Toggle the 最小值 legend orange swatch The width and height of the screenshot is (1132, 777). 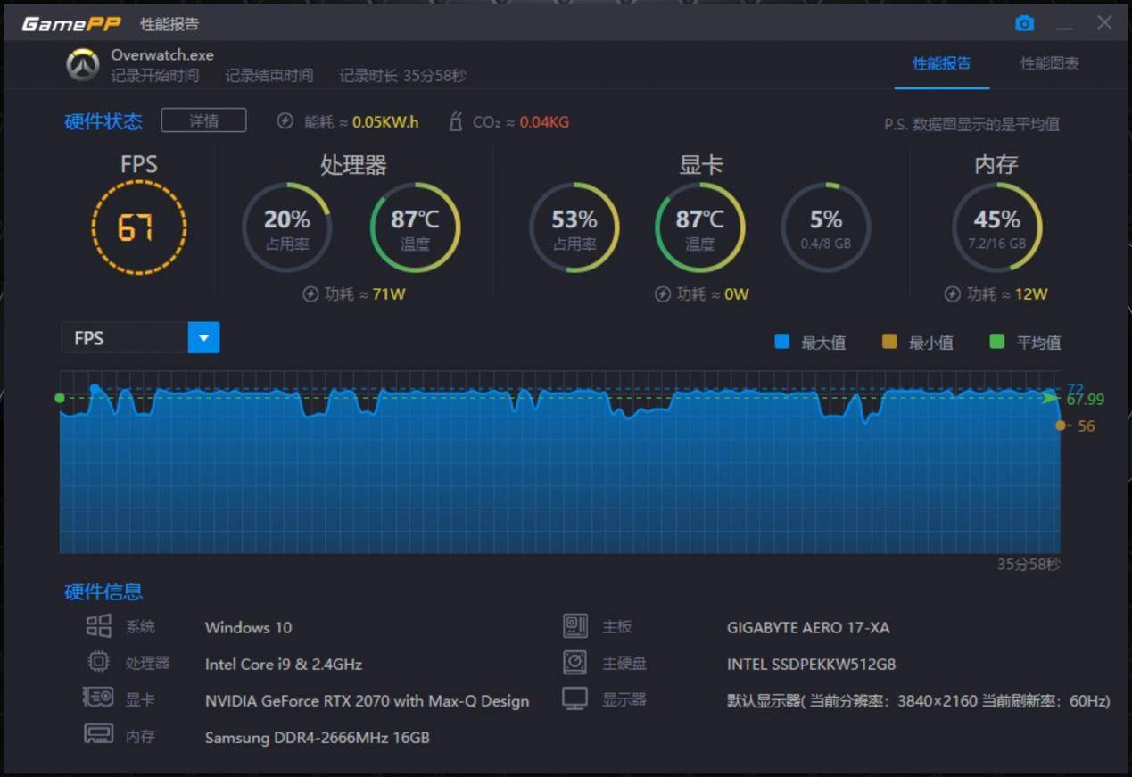[x=889, y=341]
